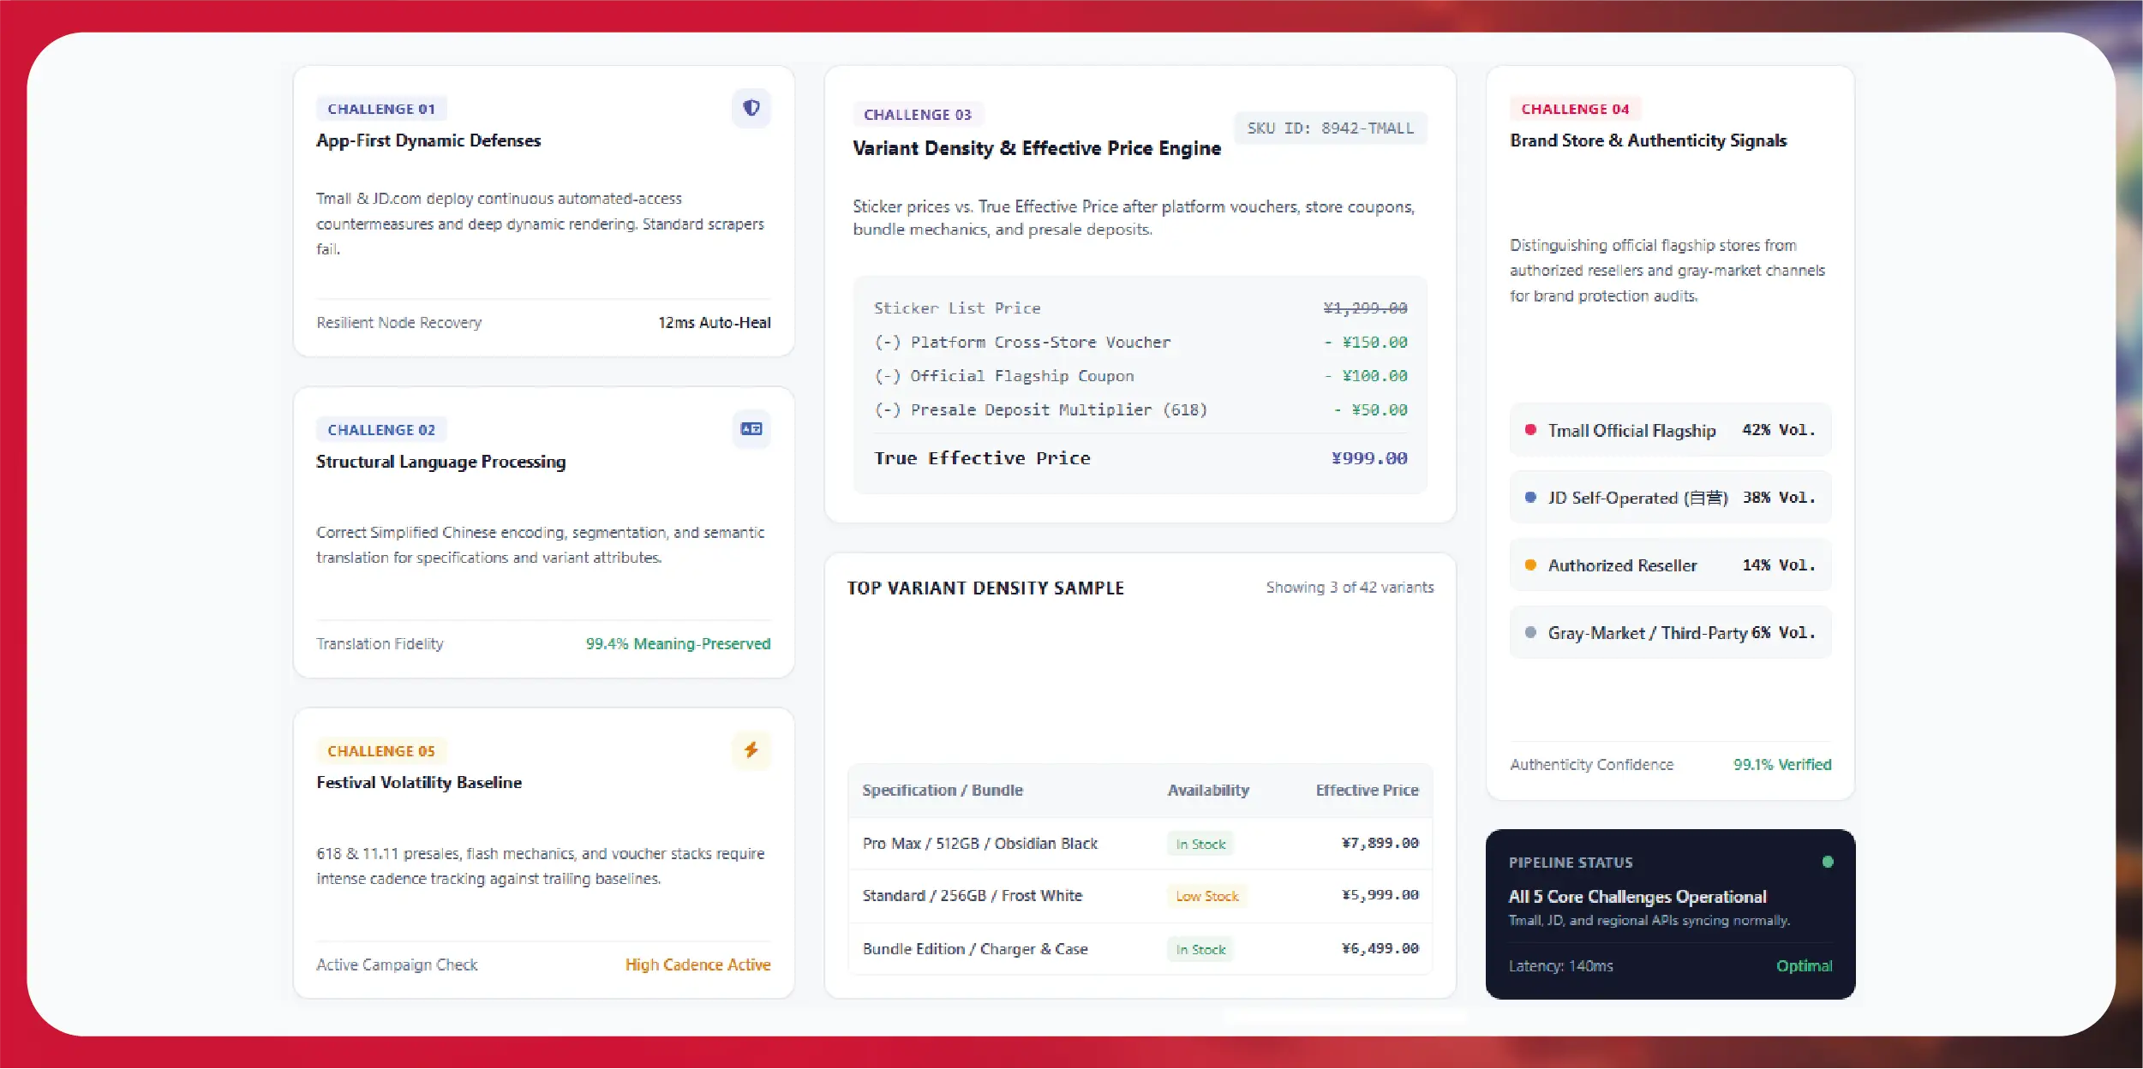Click the True Effective Price label
This screenshot has height=1069, width=2143.
982,458
